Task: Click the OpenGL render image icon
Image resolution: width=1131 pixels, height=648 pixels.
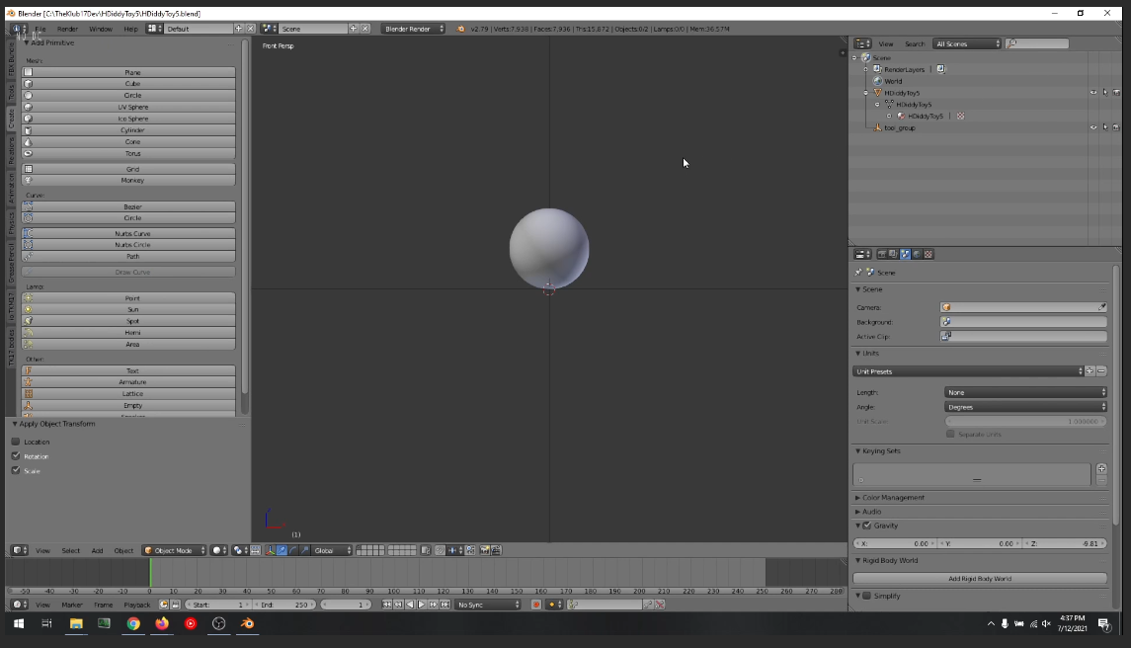Action: [x=485, y=550]
